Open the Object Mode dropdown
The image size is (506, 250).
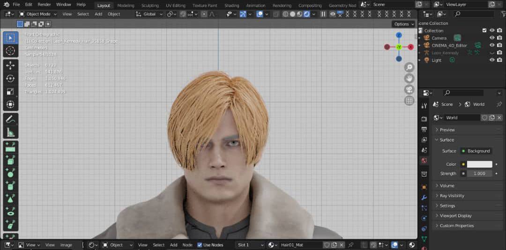pos(38,14)
